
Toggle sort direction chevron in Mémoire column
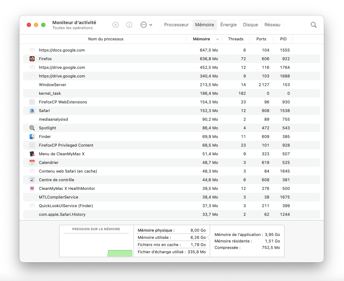217,39
